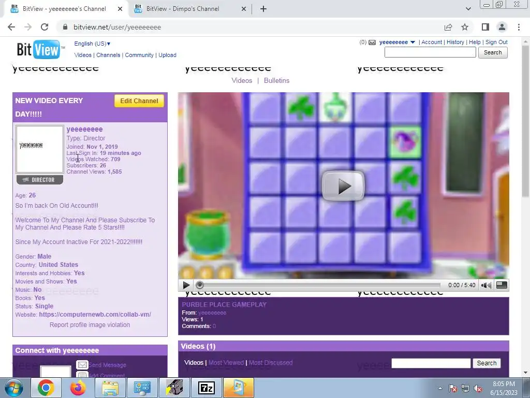Image resolution: width=530 pixels, height=398 pixels.
Task: Open Chrome's three-dot menu
Action: pyautogui.click(x=519, y=27)
